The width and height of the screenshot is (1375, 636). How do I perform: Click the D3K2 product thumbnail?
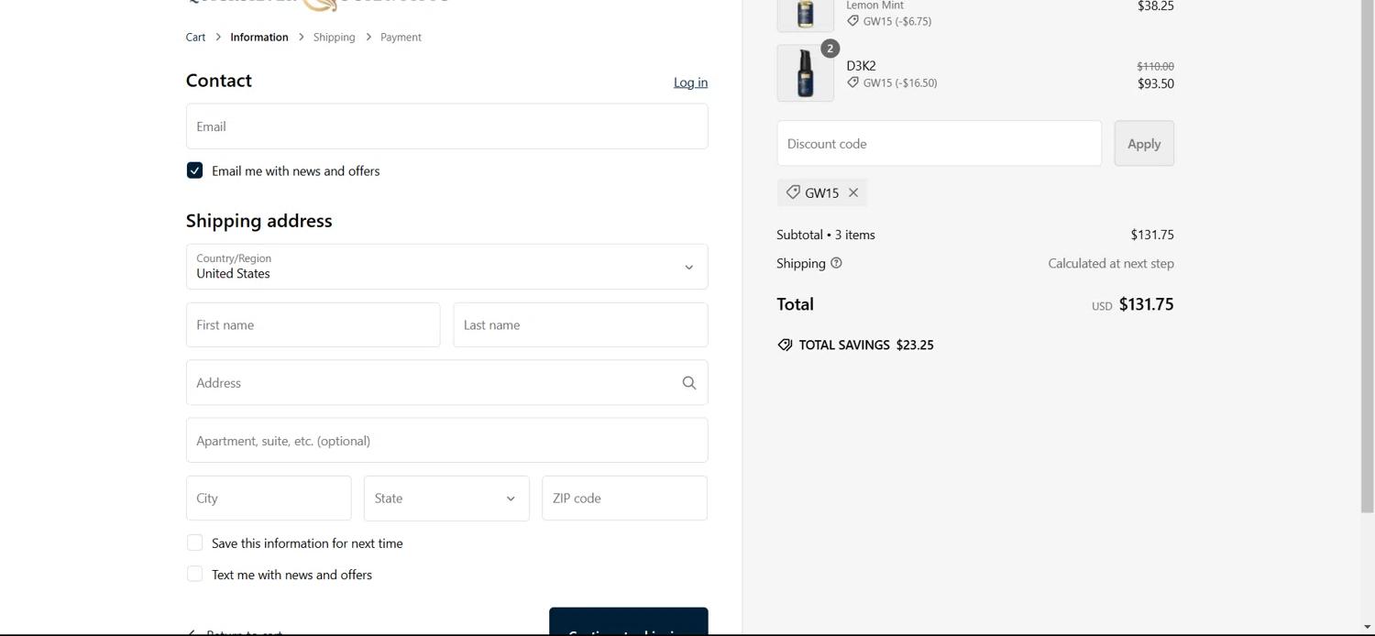pos(805,73)
